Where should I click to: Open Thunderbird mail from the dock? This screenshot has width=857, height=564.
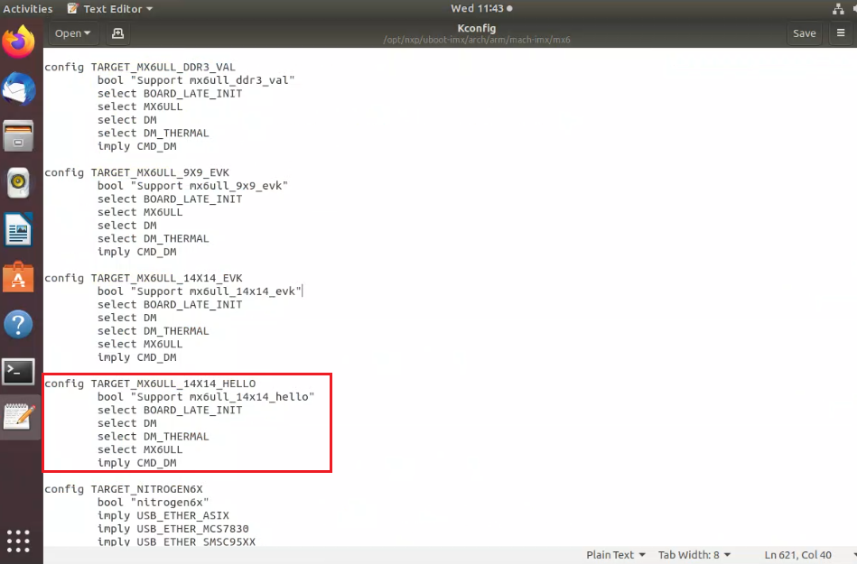(x=18, y=89)
